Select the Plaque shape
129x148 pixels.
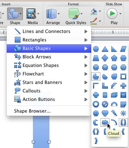tap(96, 95)
